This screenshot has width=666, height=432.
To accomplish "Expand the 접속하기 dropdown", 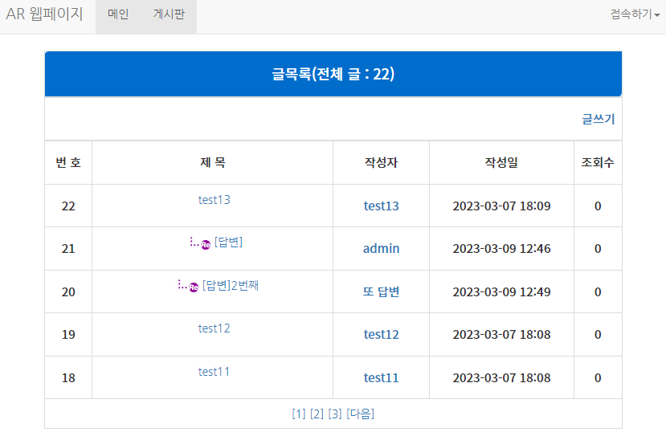I will 635,14.
